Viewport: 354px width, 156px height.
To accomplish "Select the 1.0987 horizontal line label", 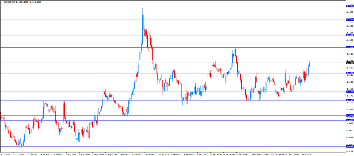I will tap(349, 120).
